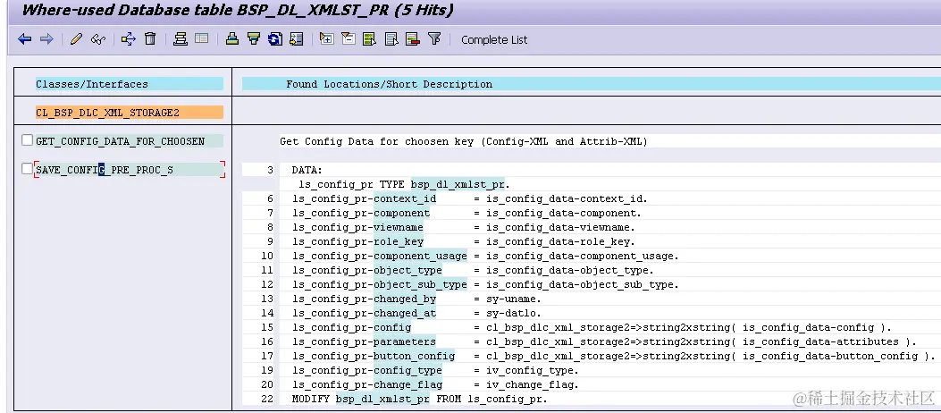Click line 8 viewname assignment
This screenshot has height=413, width=941.
pyautogui.click(x=464, y=228)
